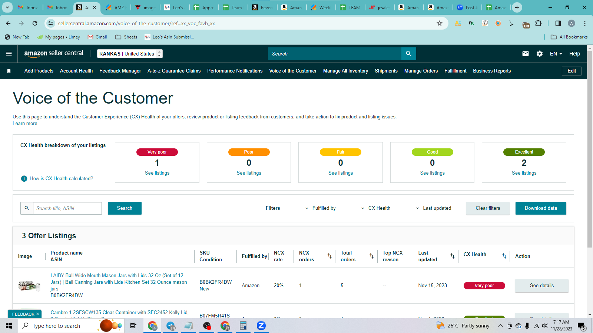Open the messages envelope icon
This screenshot has width=593, height=333.
(525, 54)
